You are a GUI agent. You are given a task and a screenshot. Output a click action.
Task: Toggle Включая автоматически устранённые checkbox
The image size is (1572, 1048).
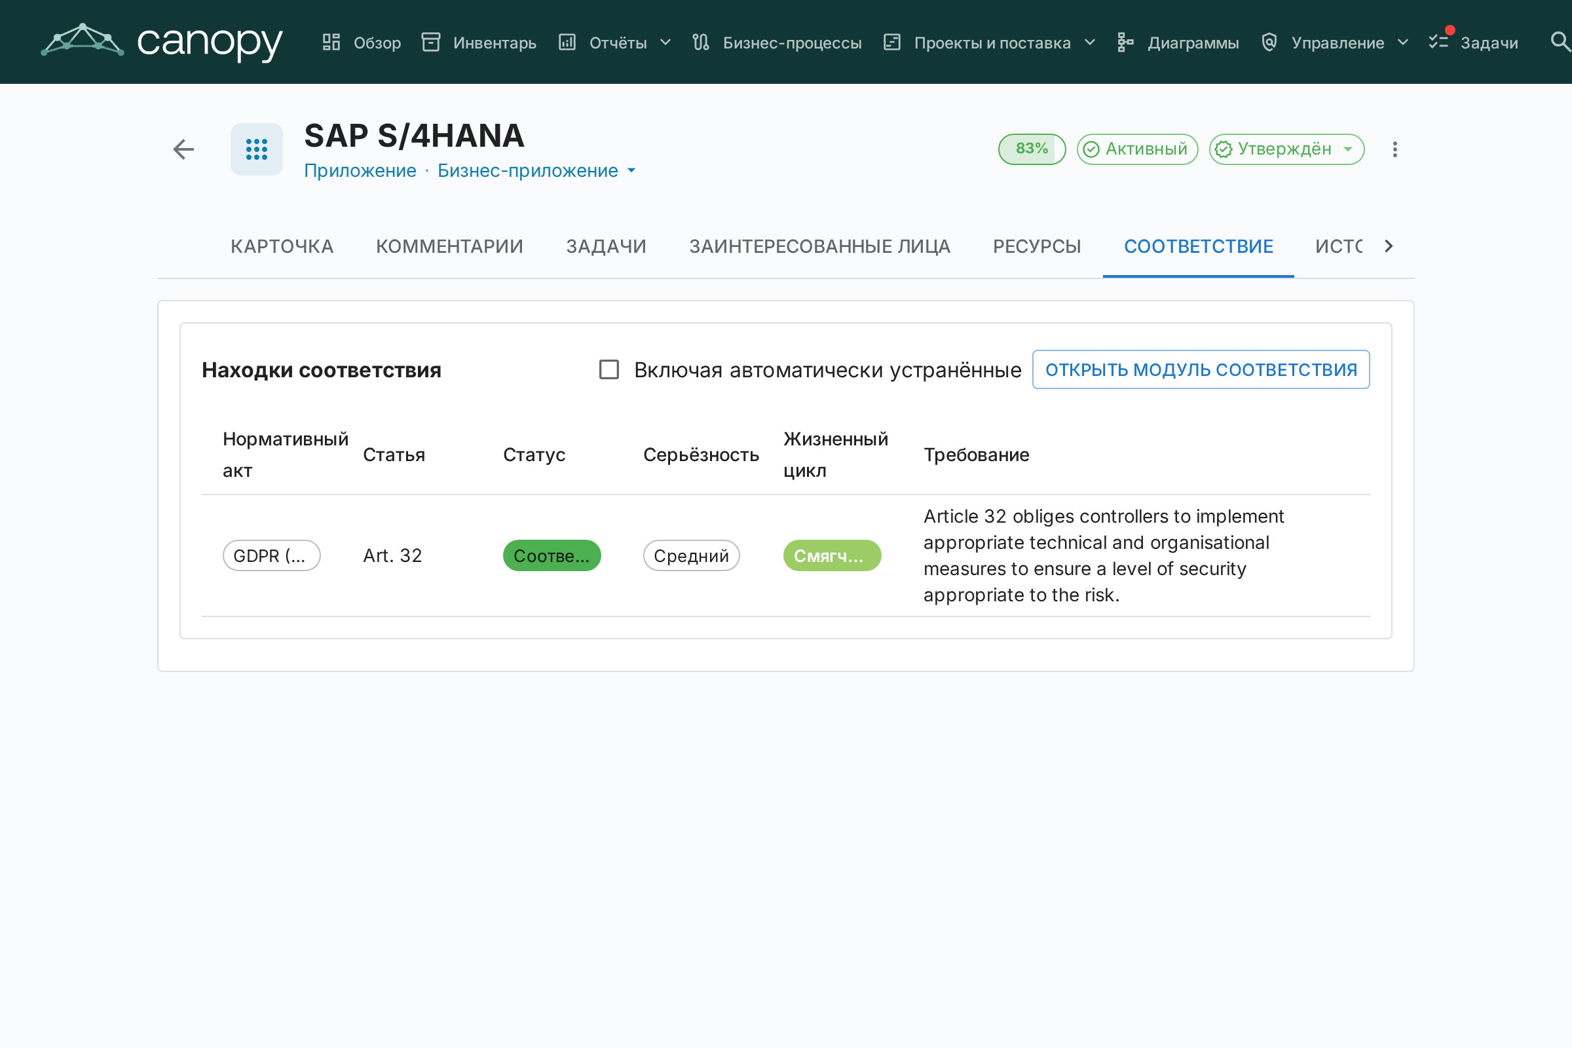click(609, 369)
